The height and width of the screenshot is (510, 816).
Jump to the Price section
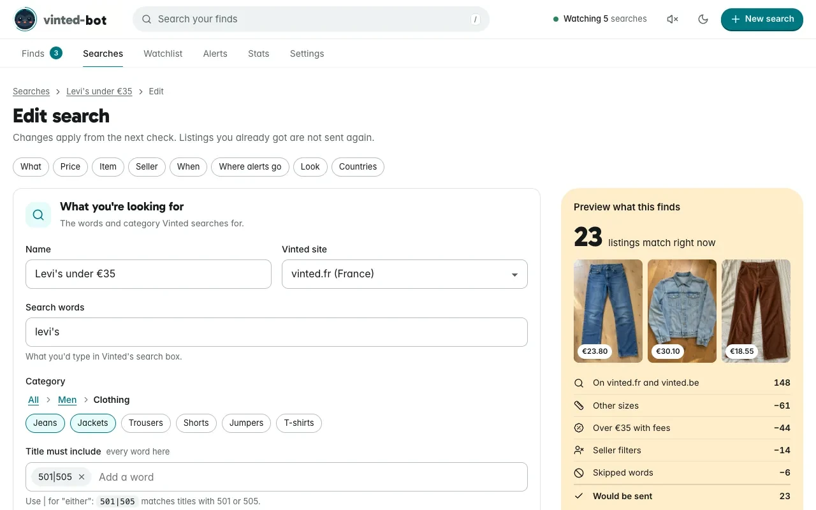[x=70, y=166]
